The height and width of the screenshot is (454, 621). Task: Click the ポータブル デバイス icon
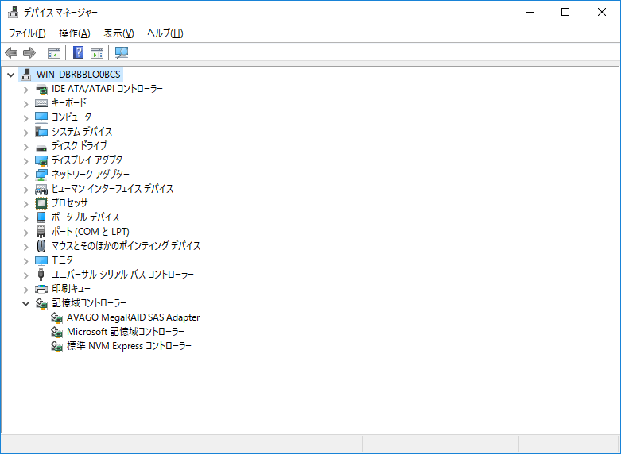(x=41, y=217)
